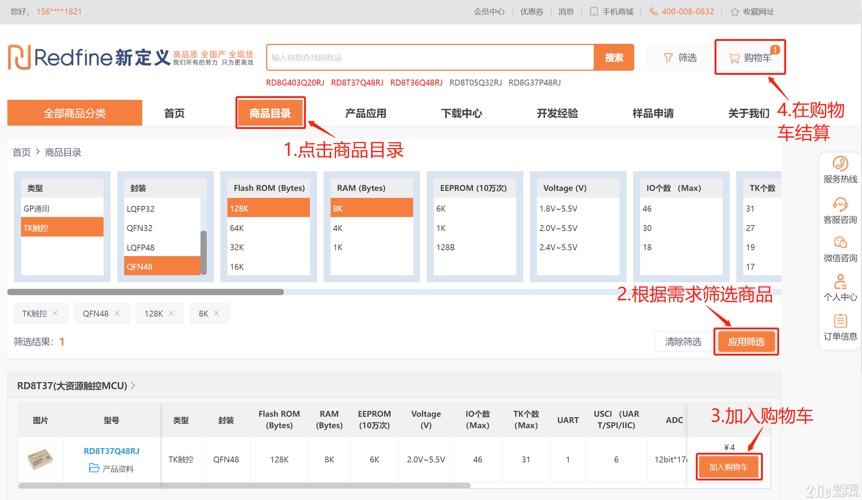Click 应用筛选 apply filter button

click(x=746, y=342)
